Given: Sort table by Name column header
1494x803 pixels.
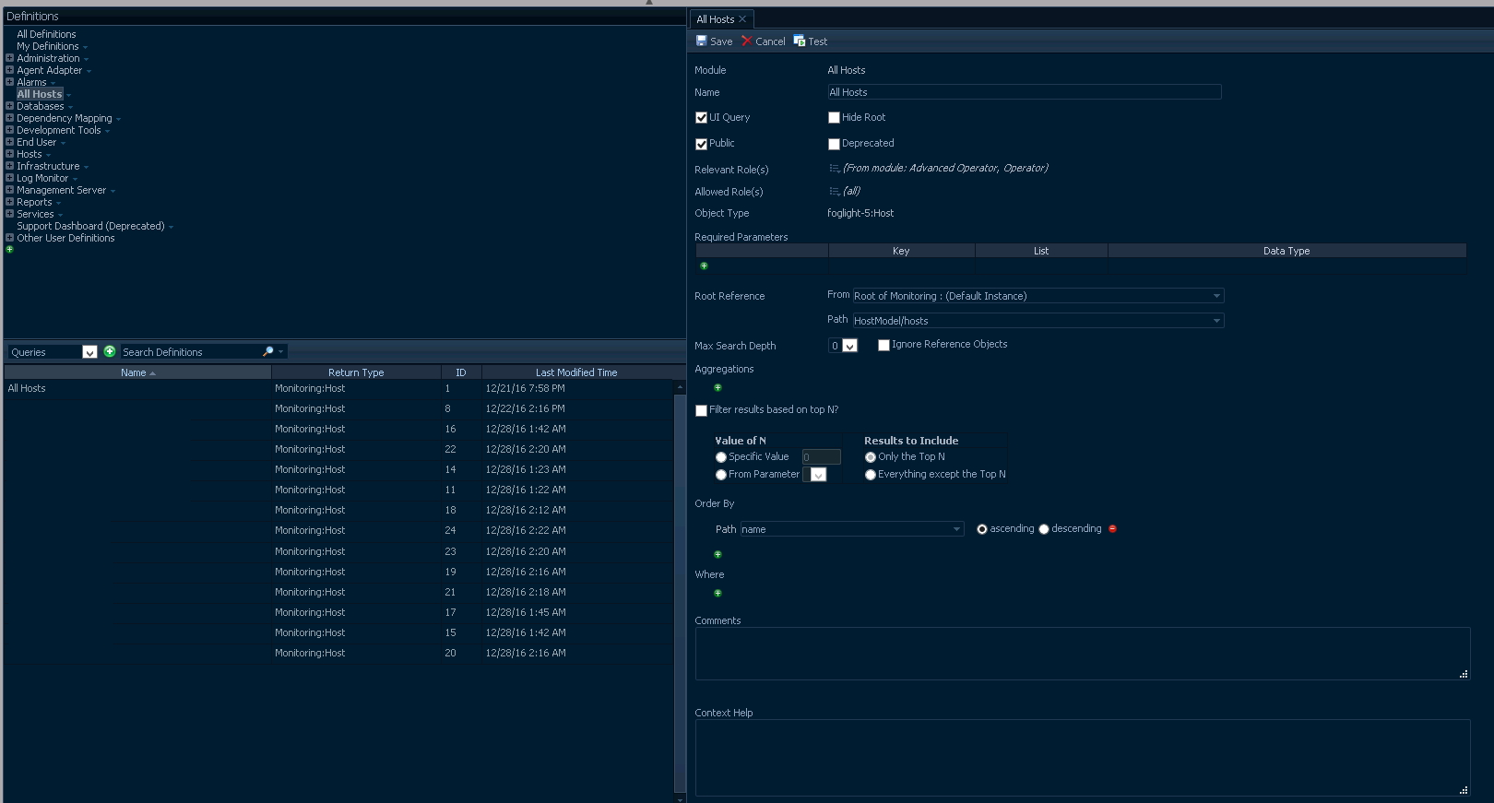Looking at the screenshot, I should [x=137, y=372].
